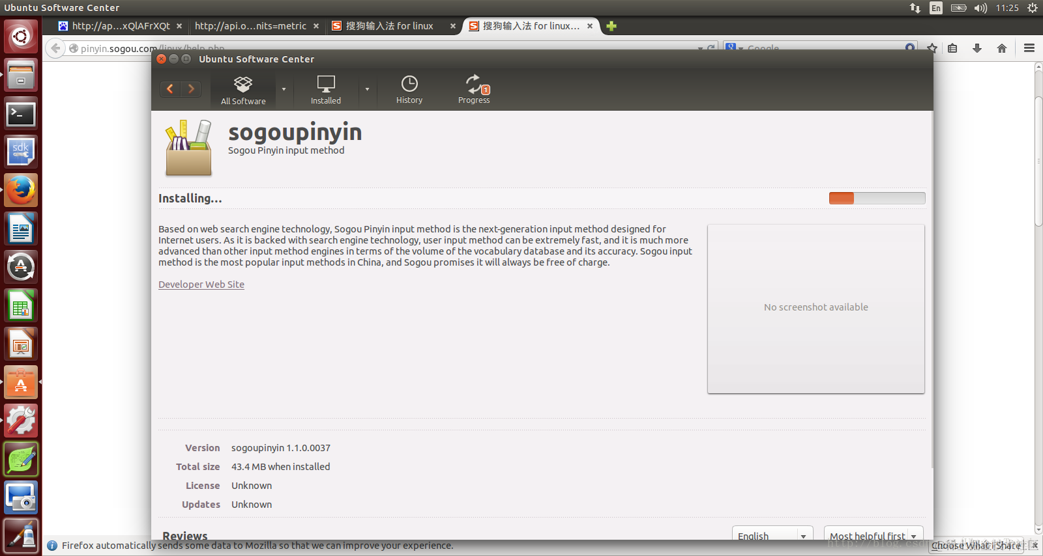
Task: Open LibreOffice Calc from the dock
Action: (x=21, y=305)
